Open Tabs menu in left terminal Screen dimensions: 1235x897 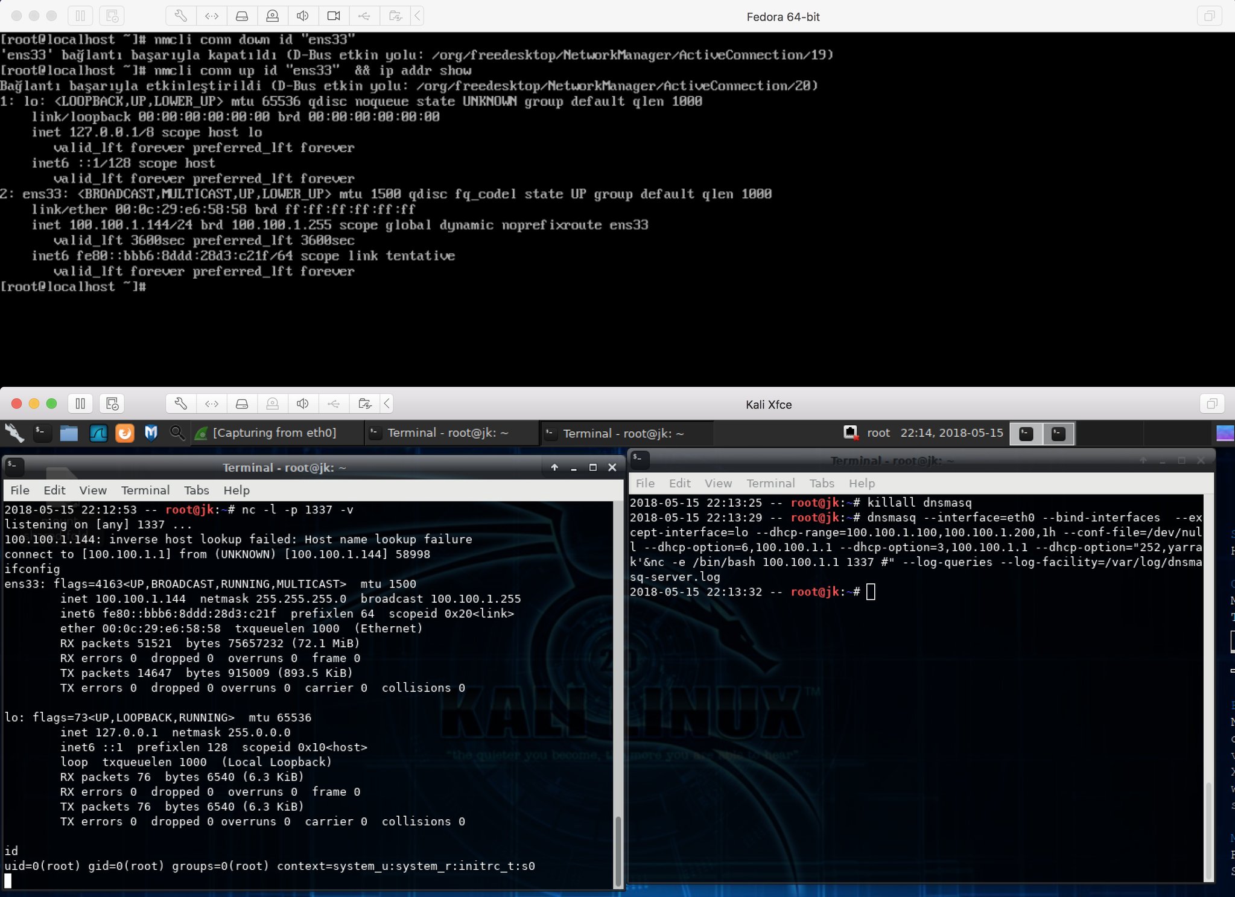(196, 490)
